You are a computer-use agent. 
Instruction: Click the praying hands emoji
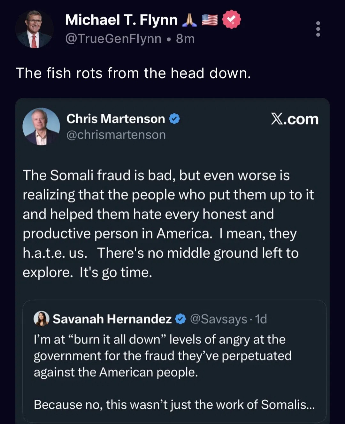coord(189,20)
